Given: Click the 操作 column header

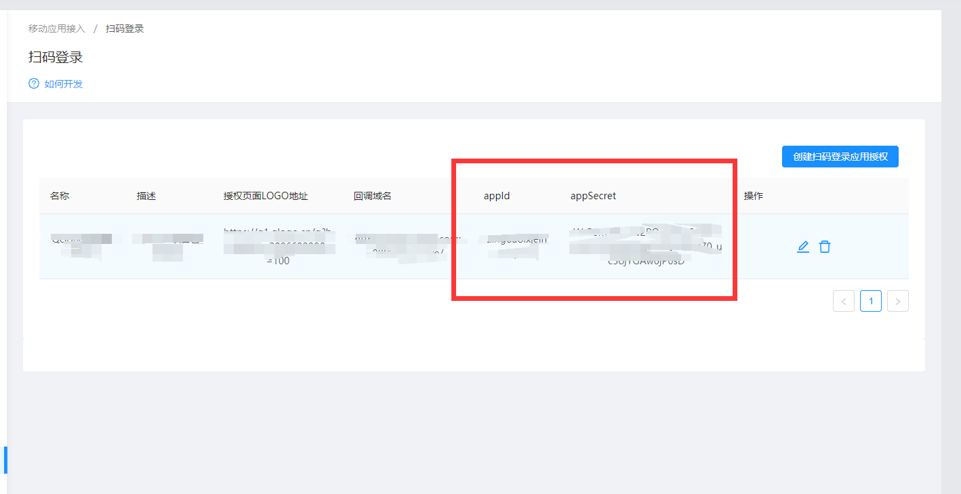Looking at the screenshot, I should (754, 196).
